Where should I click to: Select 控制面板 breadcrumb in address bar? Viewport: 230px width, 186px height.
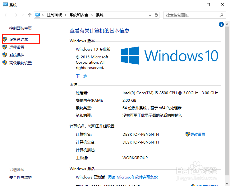coord(54,15)
